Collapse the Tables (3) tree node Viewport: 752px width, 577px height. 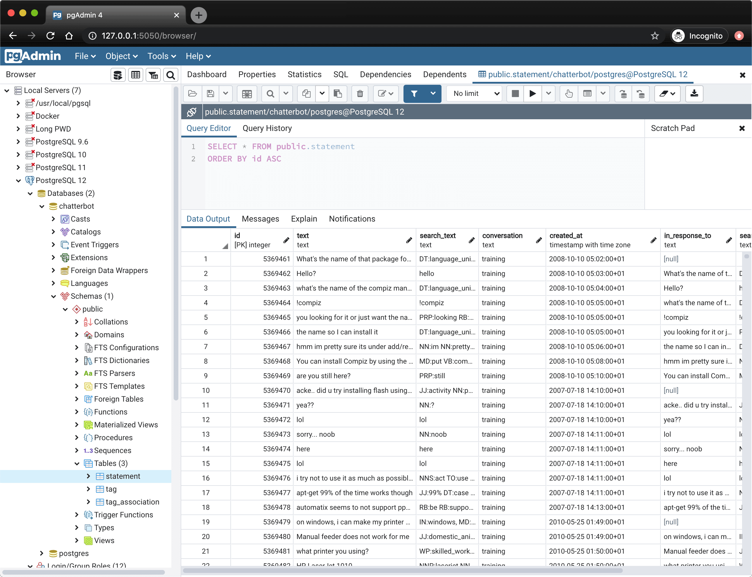tap(77, 463)
